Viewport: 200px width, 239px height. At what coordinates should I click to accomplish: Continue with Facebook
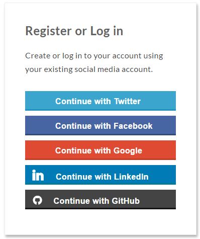(101, 125)
